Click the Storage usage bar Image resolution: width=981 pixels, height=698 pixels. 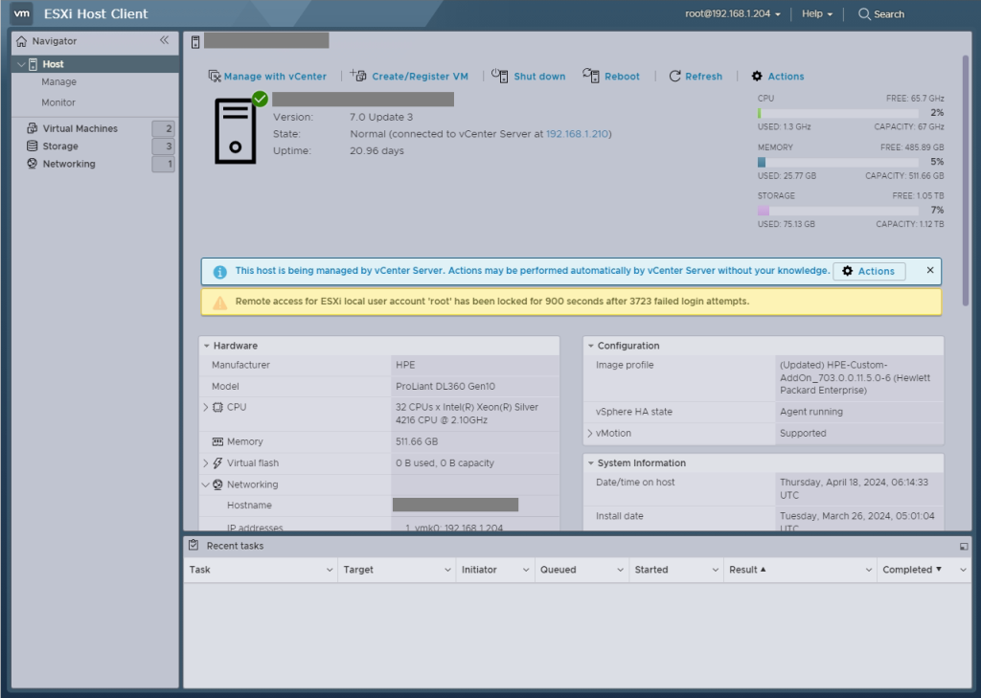[837, 211]
